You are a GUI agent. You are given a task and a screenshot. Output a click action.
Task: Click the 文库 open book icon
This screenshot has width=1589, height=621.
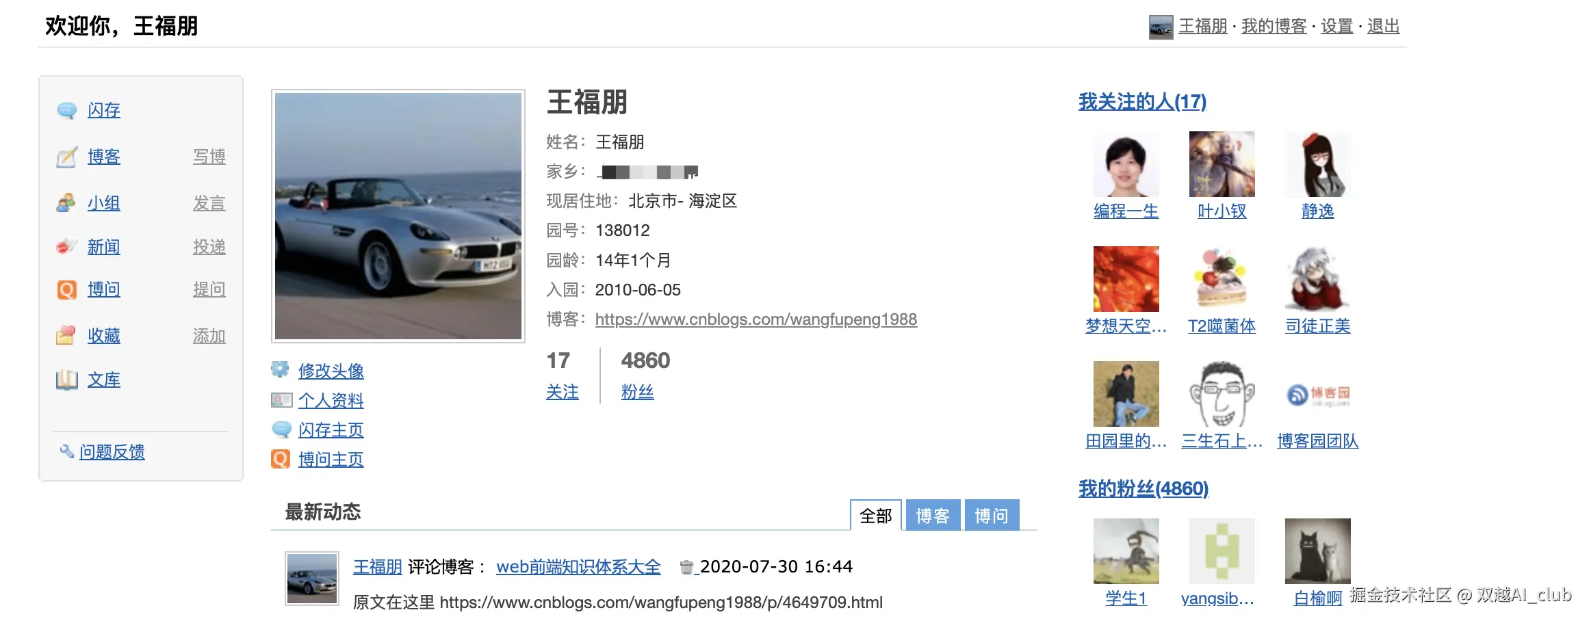pos(67,380)
